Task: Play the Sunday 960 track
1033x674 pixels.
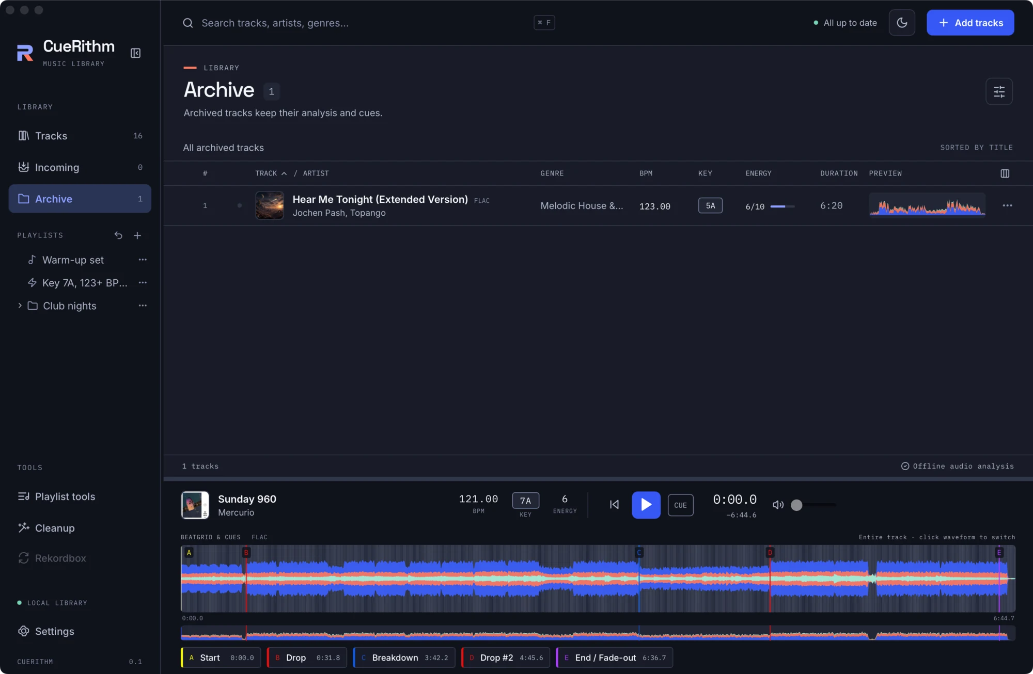Action: [x=646, y=505]
